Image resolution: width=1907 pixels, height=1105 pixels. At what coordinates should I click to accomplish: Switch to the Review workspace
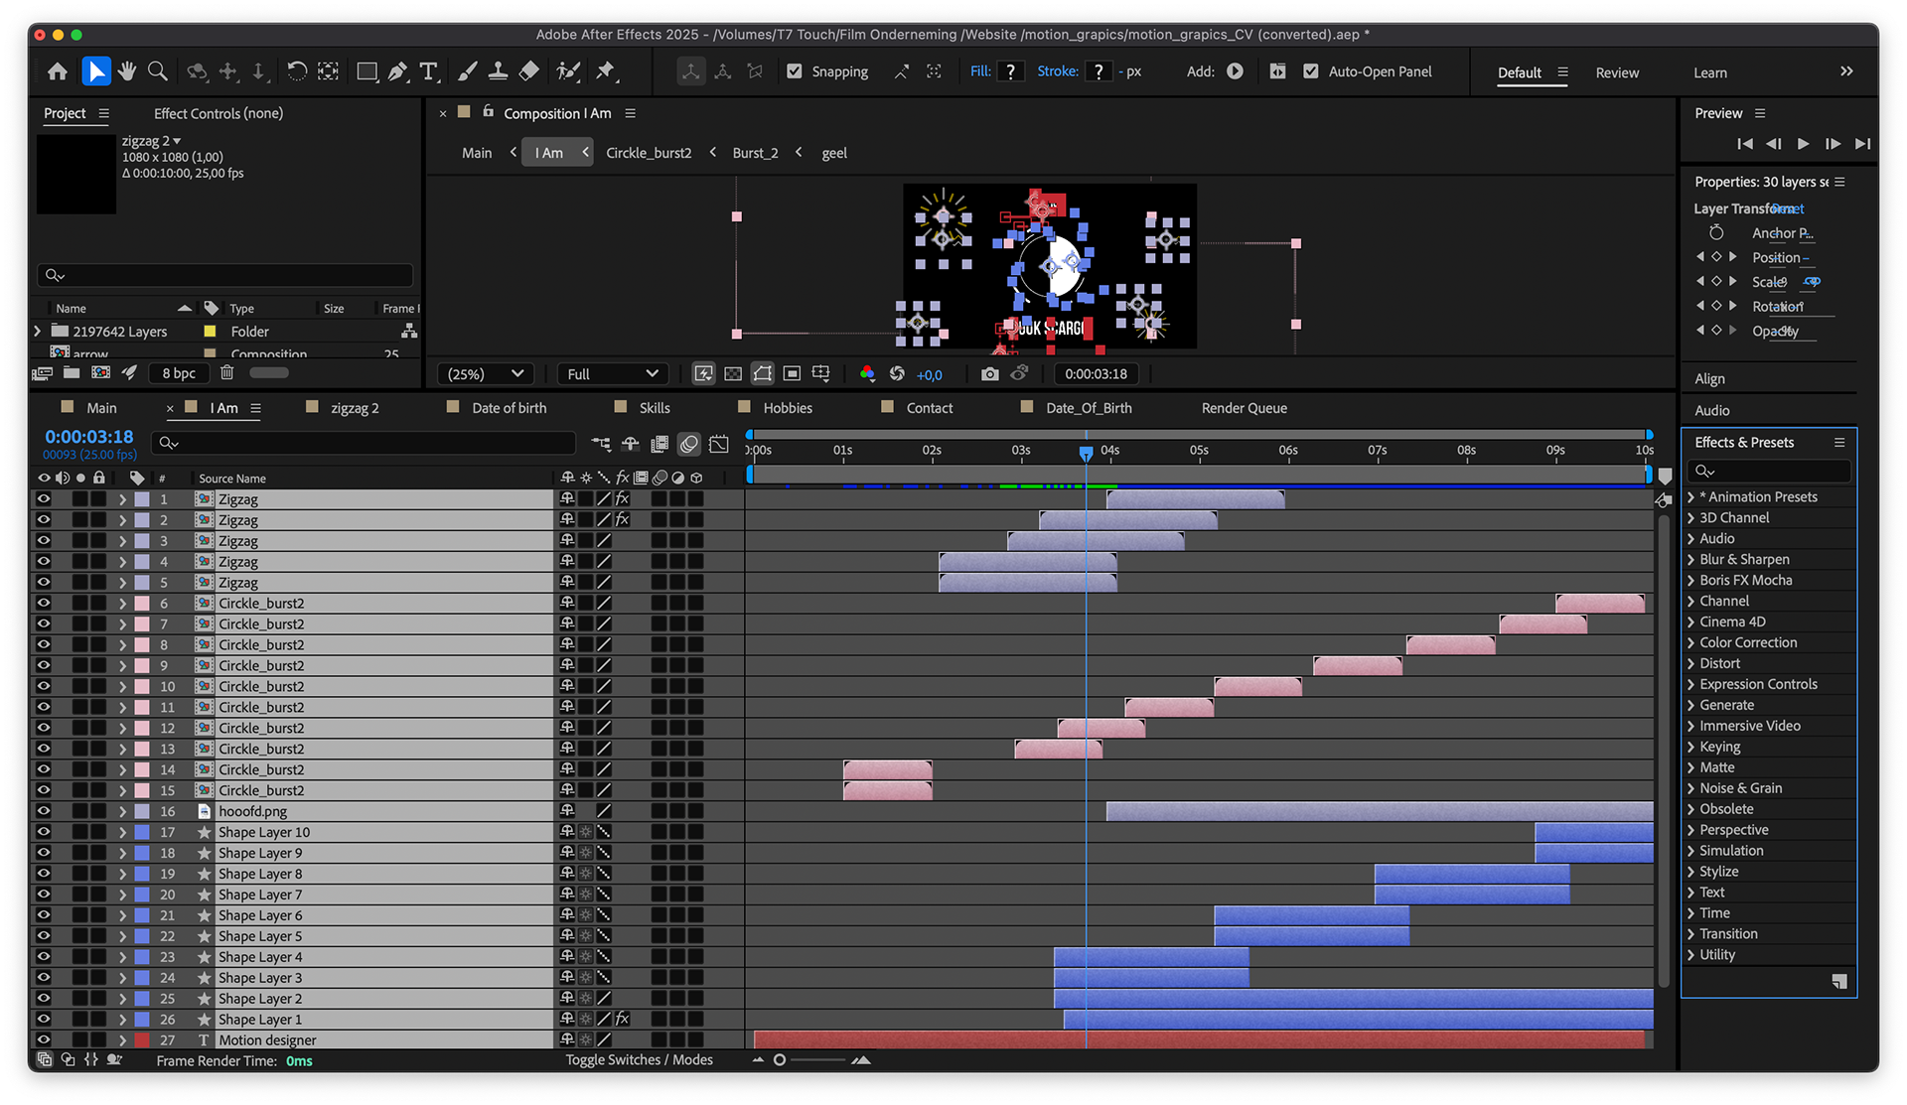1616,72
